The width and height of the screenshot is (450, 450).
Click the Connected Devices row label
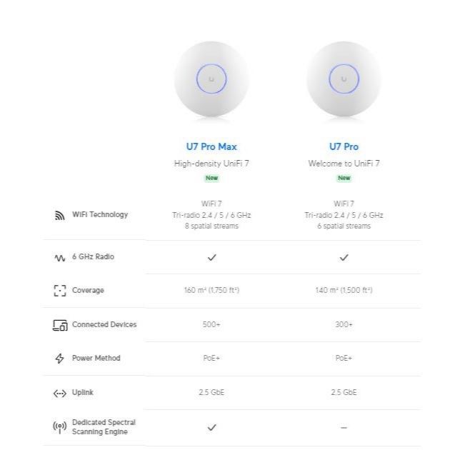tap(104, 324)
